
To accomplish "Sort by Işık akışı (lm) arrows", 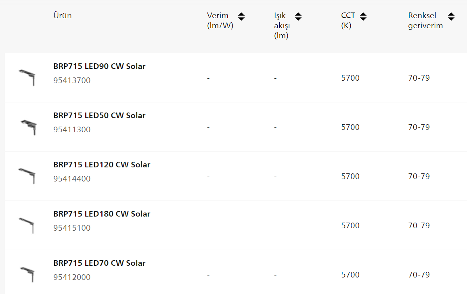I will [x=298, y=17].
